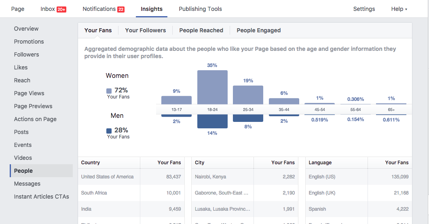Click the 35% women 18-24 bar
This screenshot has width=429, height=224.
[212, 87]
